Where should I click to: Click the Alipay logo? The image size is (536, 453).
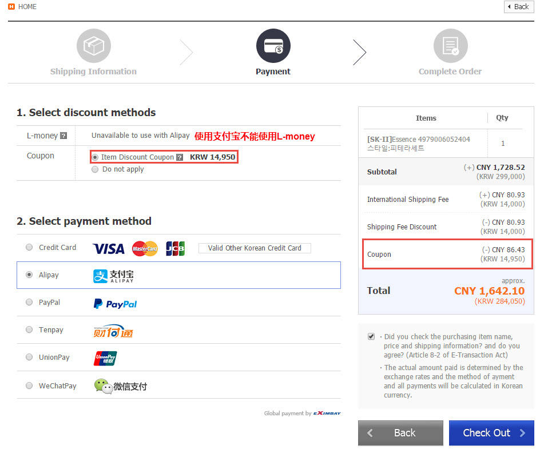[x=113, y=276]
